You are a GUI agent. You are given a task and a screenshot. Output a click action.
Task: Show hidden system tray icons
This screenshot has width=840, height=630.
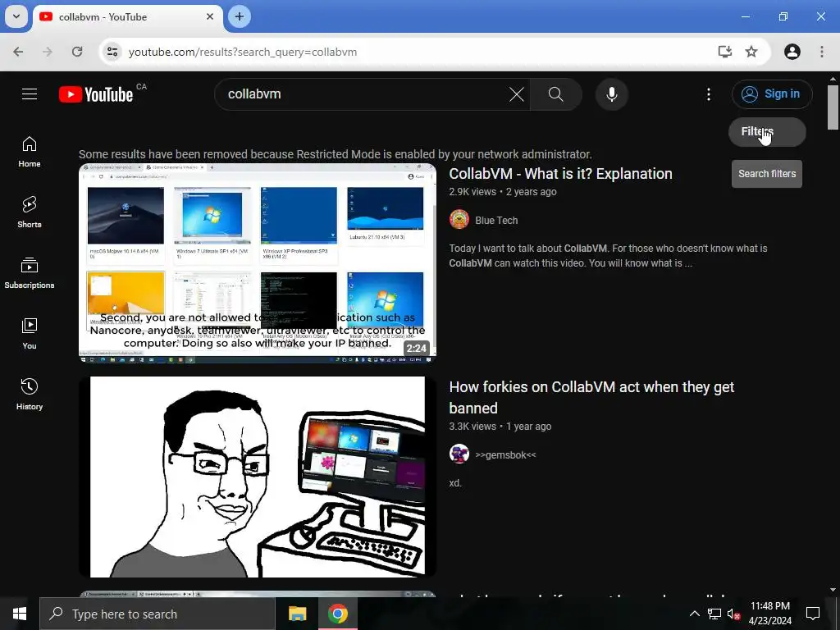tap(694, 614)
